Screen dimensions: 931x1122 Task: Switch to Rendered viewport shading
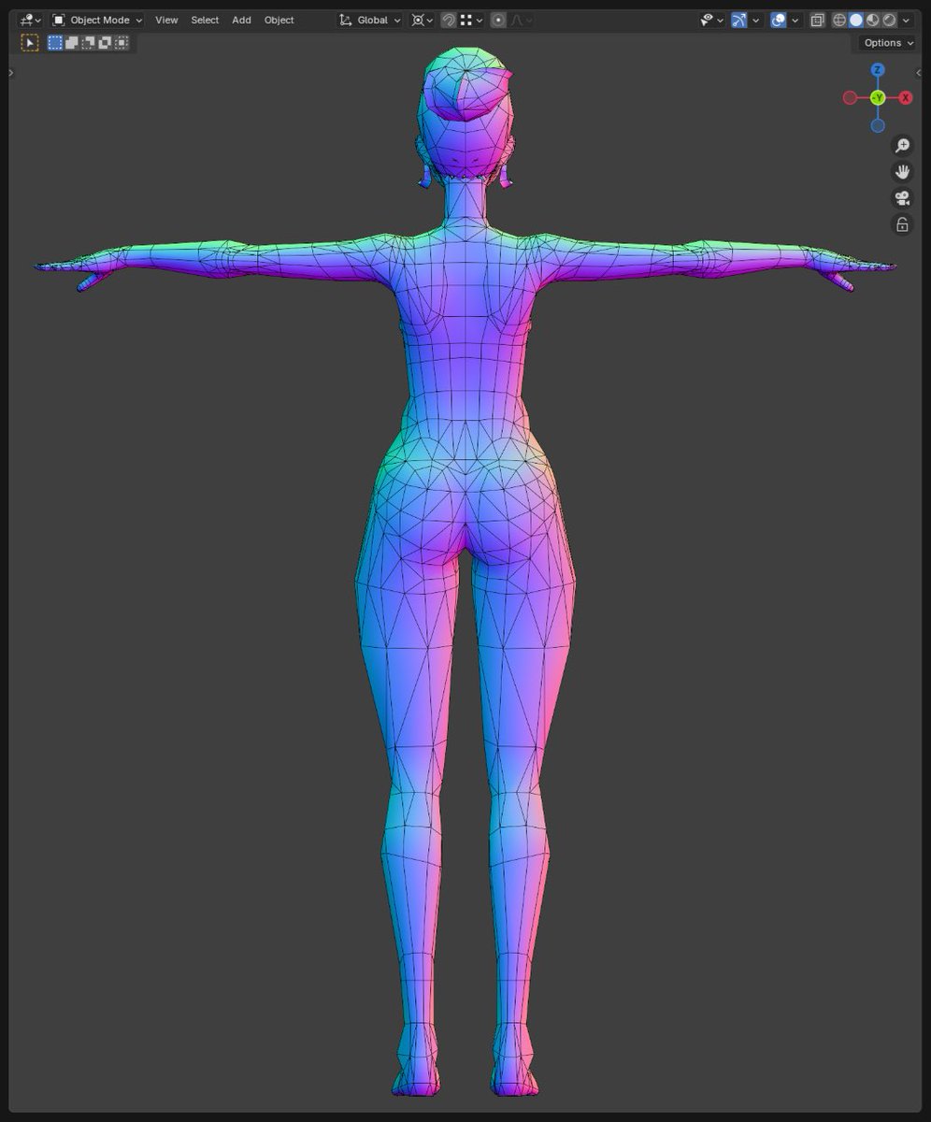(x=890, y=20)
